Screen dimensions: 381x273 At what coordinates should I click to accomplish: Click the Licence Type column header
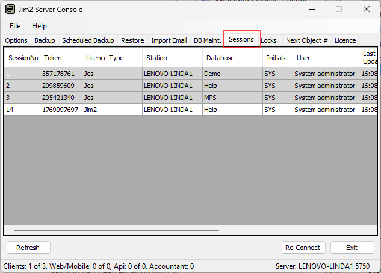pos(105,58)
